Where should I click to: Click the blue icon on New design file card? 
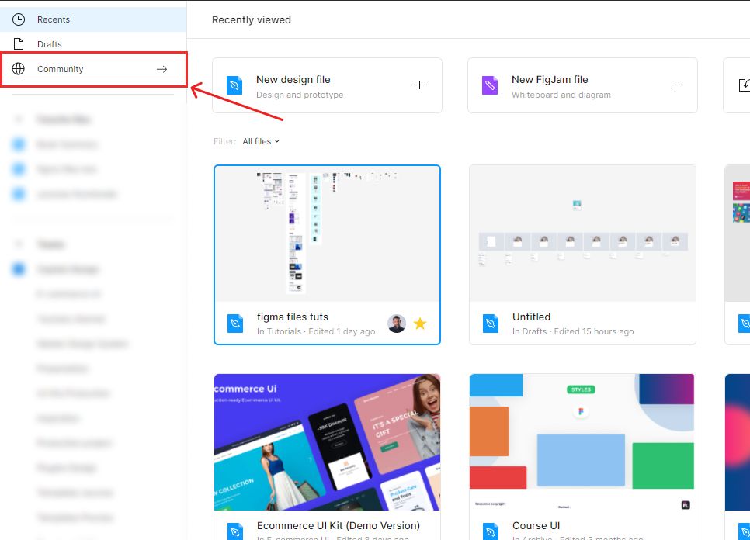234,85
